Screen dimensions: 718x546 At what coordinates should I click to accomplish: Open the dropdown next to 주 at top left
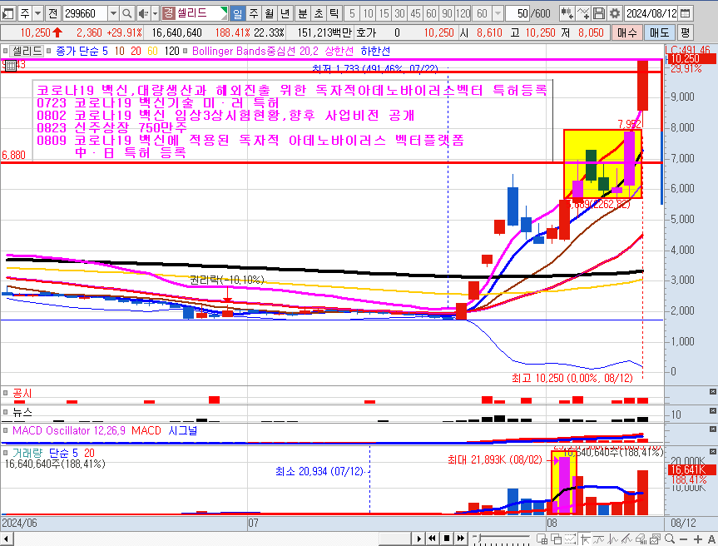click(37, 13)
